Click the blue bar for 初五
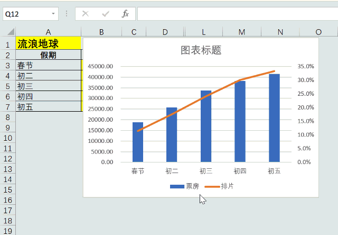 tap(274, 118)
